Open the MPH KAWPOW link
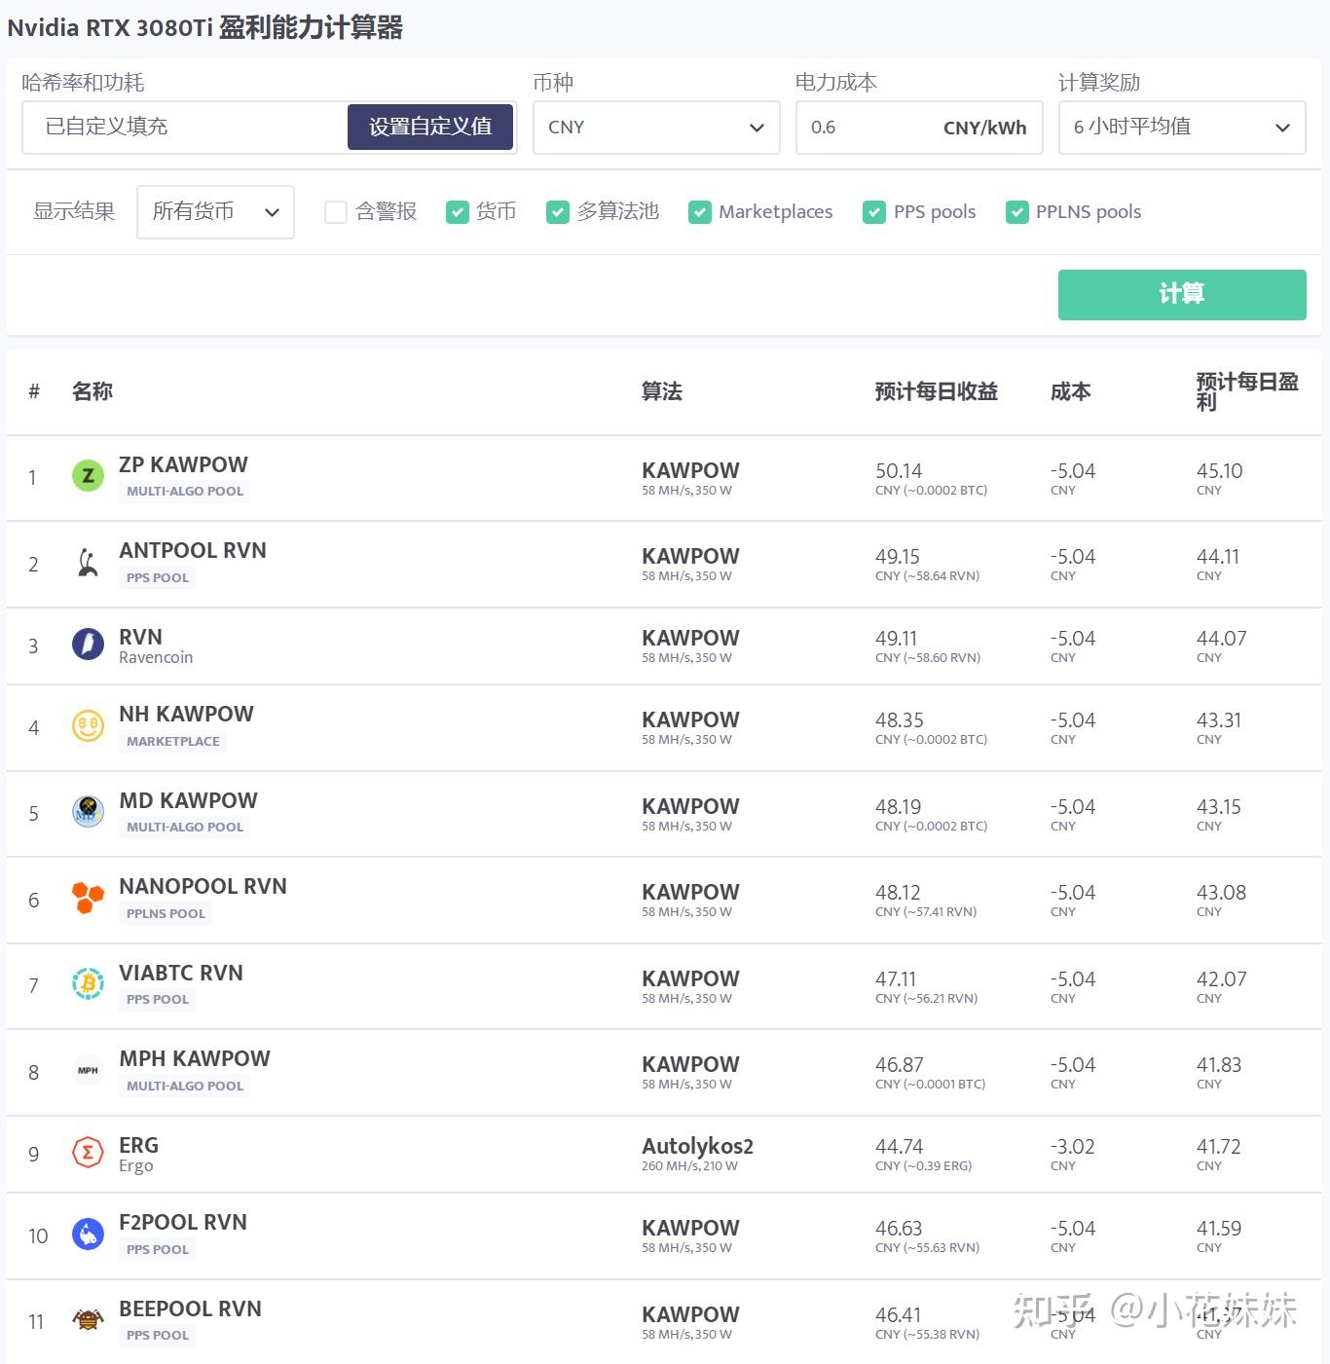Screen dimensions: 1330x1364 [195, 1058]
